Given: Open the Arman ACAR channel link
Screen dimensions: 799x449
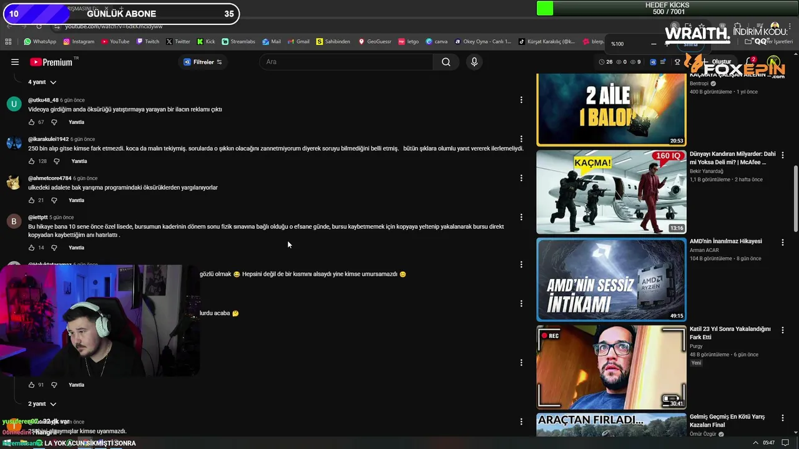Looking at the screenshot, I should (x=704, y=250).
